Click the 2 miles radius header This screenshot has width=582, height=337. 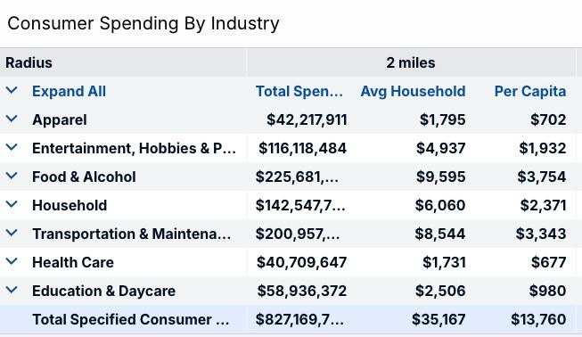(411, 62)
